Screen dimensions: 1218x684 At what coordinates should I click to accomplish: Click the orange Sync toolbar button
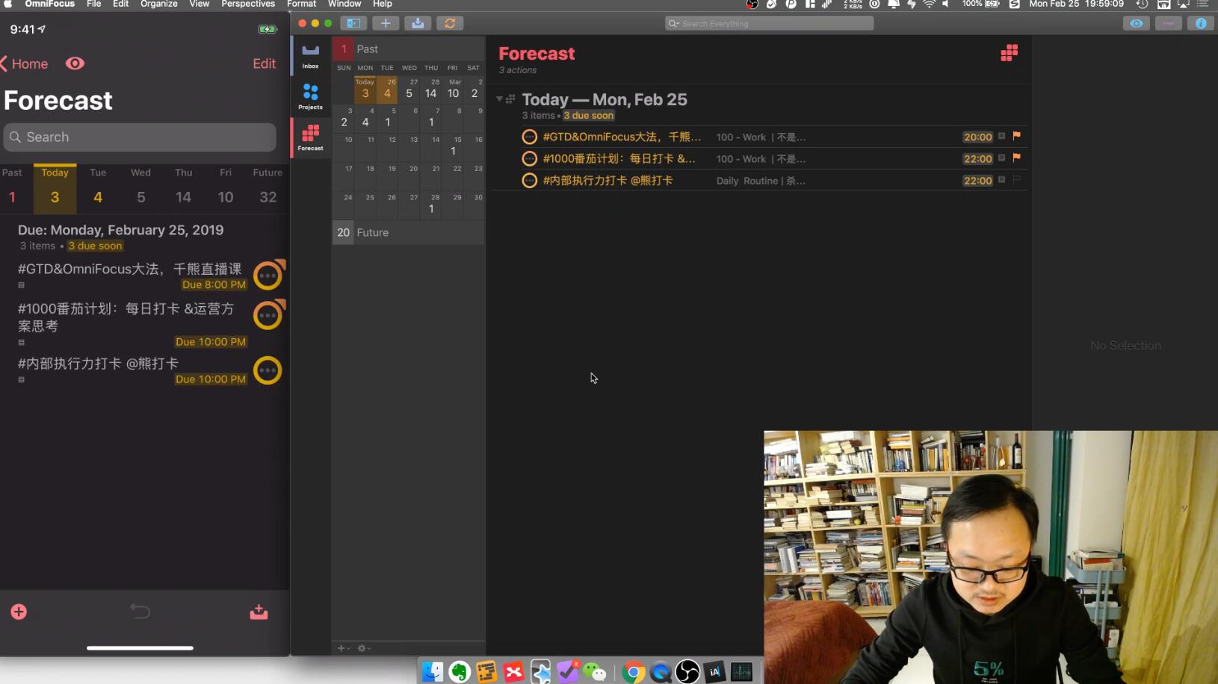(450, 23)
